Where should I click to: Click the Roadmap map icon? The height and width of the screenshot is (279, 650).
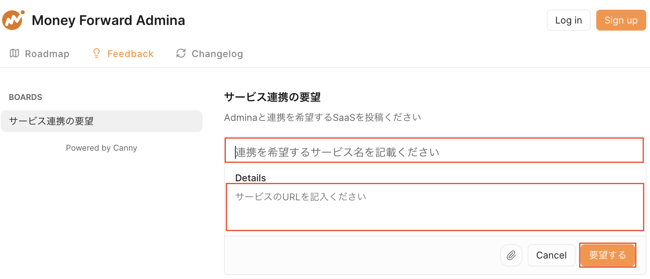(14, 53)
